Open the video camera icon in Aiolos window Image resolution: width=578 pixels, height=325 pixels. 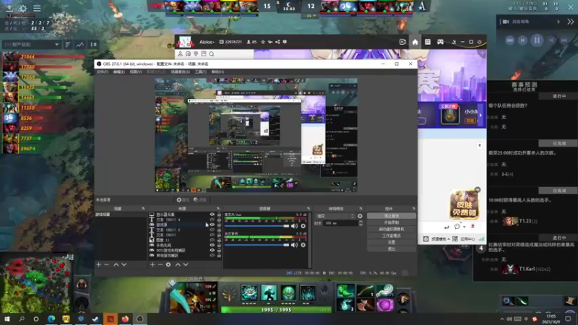[402, 42]
